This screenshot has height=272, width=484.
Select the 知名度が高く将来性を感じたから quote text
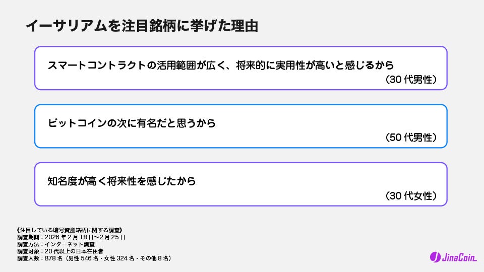pyautogui.click(x=122, y=181)
